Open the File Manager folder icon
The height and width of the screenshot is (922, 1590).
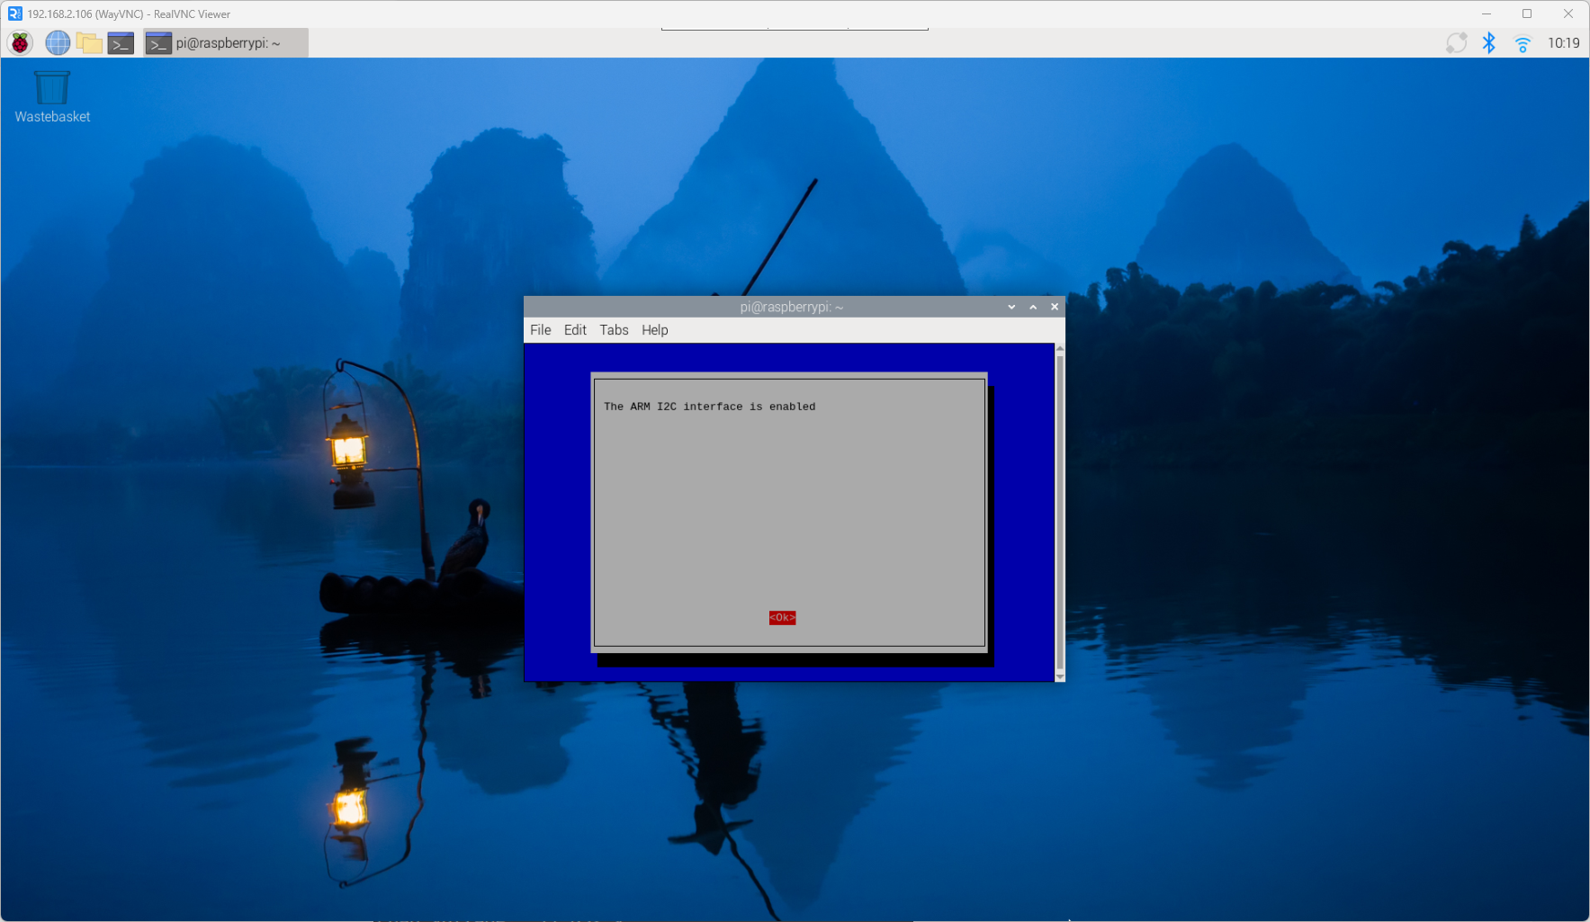[x=88, y=42]
